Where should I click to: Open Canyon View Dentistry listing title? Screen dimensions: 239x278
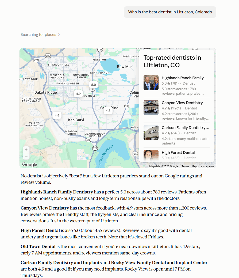coord(182,103)
